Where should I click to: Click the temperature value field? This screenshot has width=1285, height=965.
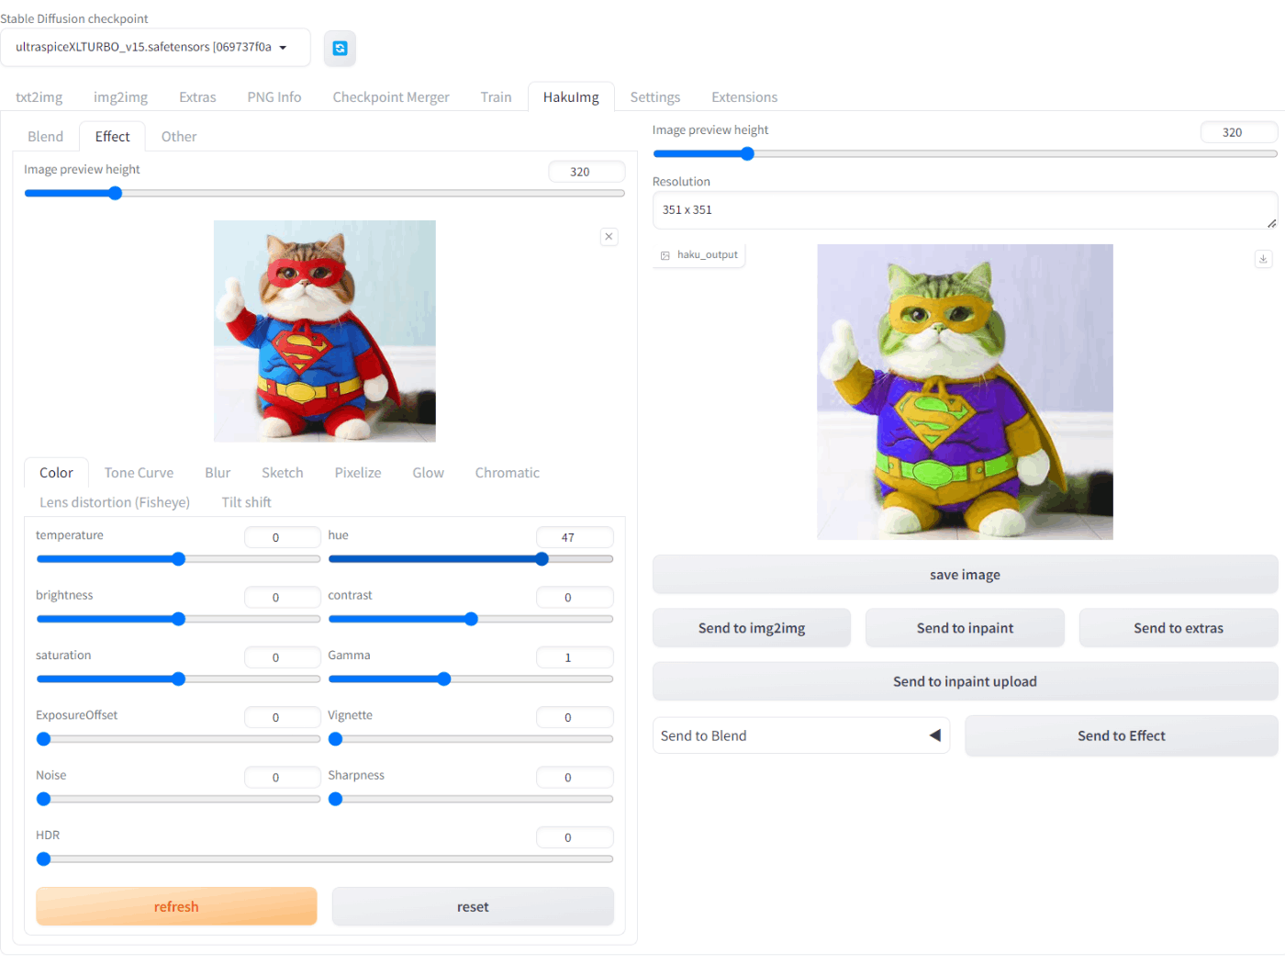pyautogui.click(x=282, y=537)
